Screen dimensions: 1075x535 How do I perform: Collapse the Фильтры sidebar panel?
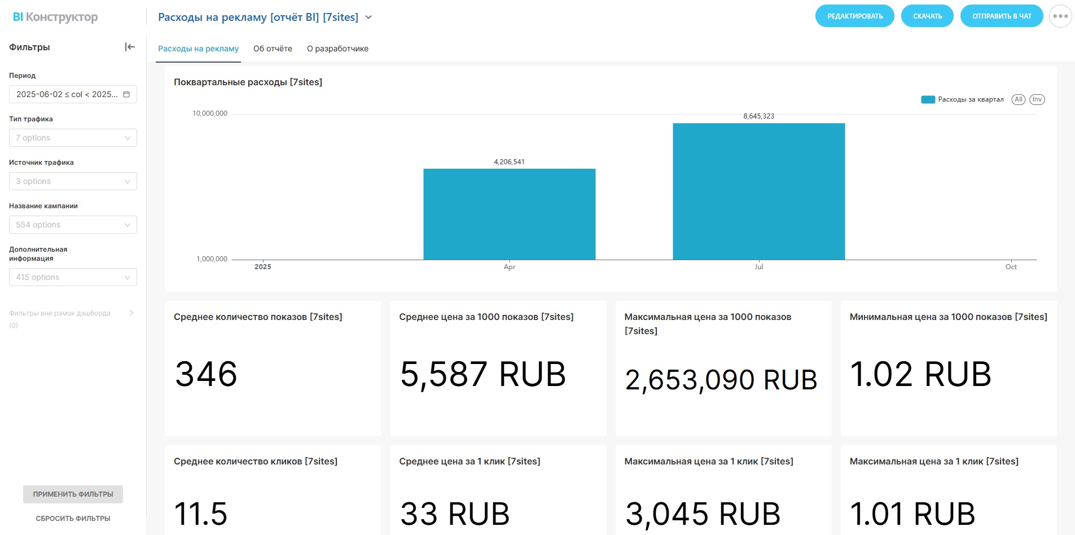[130, 47]
